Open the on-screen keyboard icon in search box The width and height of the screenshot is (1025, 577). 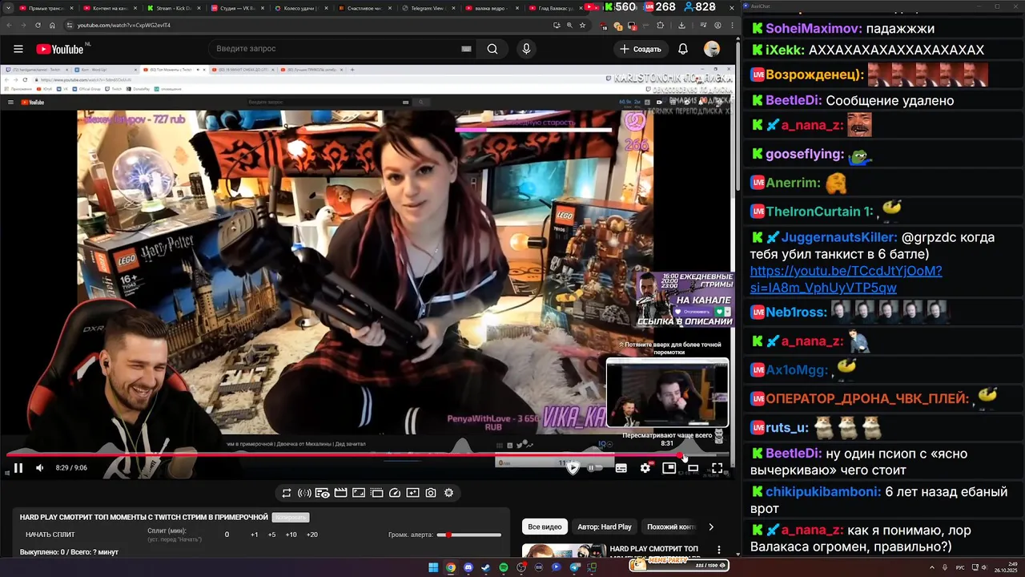click(466, 49)
